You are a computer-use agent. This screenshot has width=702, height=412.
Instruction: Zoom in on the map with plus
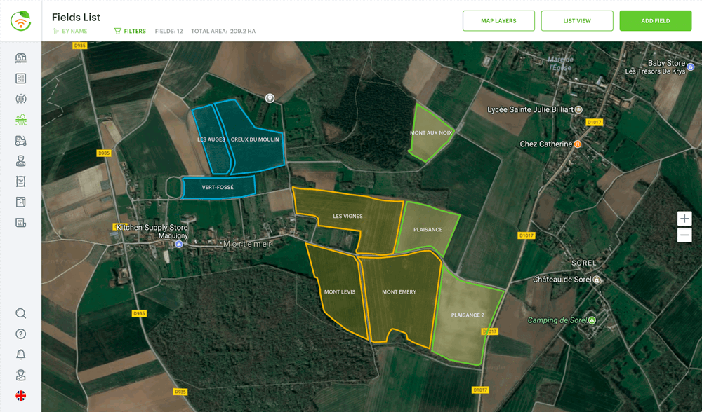(x=684, y=219)
